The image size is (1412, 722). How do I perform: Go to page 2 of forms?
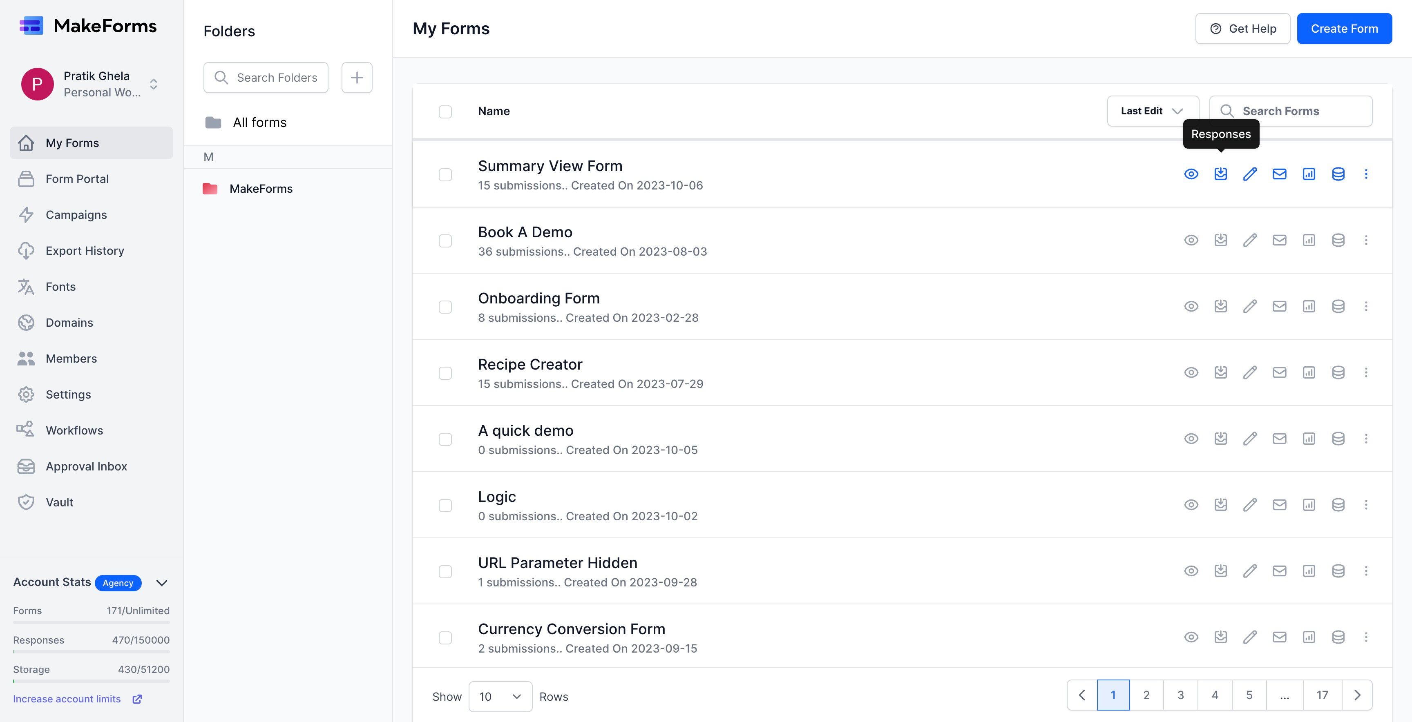(1146, 695)
